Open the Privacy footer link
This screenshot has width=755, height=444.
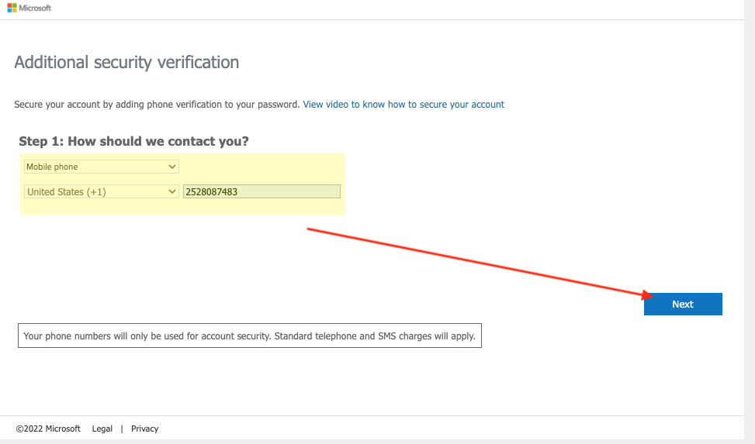click(x=144, y=429)
